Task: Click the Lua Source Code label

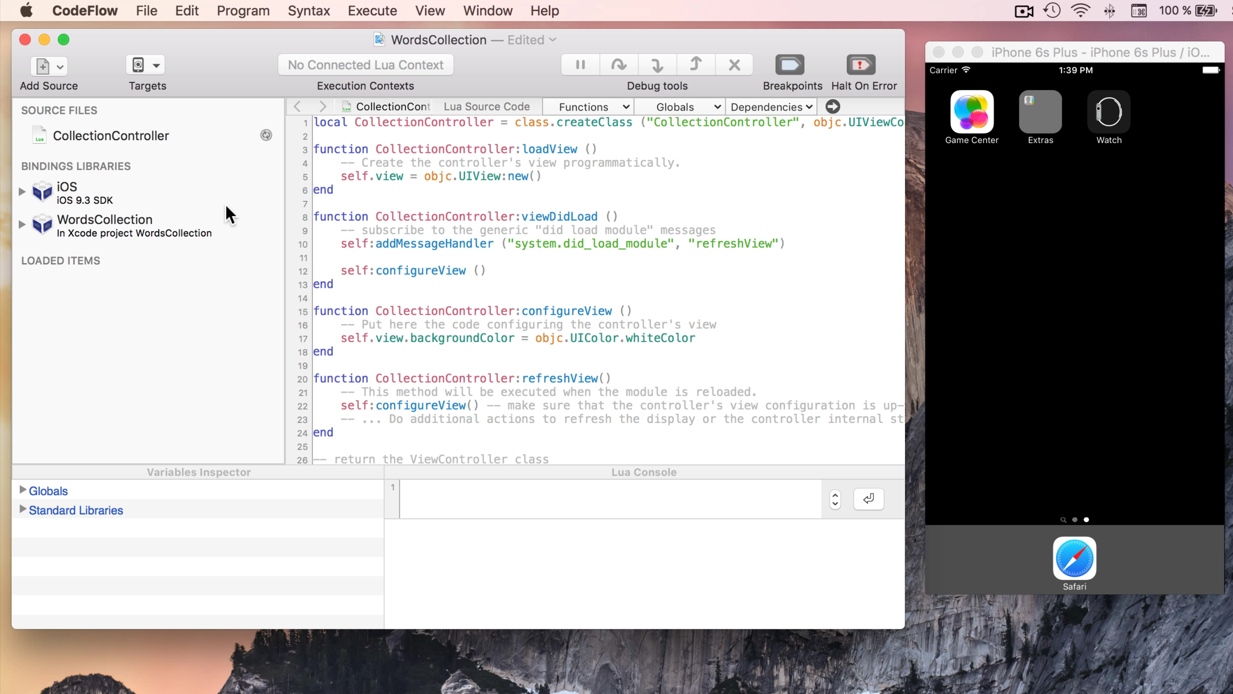Action: coord(486,106)
